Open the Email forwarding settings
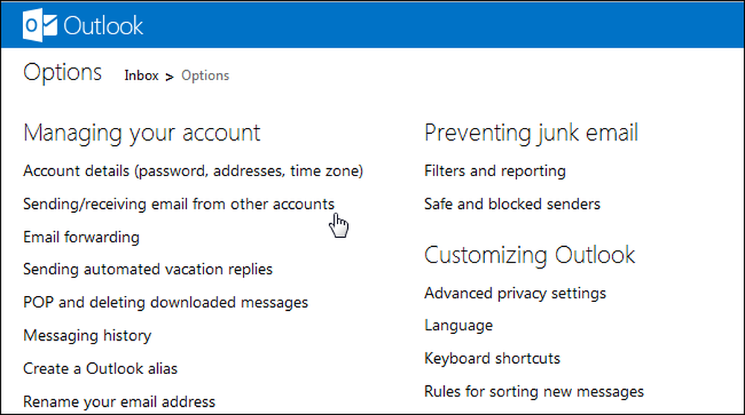745x415 pixels. [81, 237]
